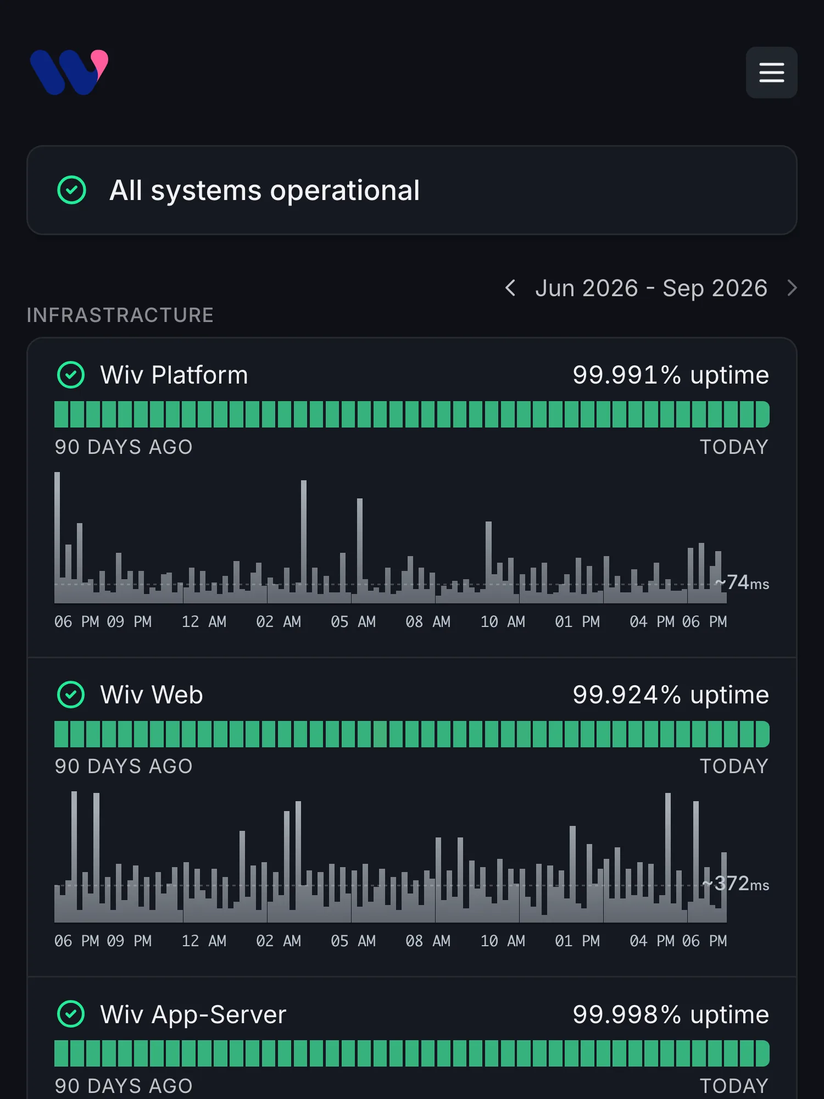
Task: Open the Wiv Web service title
Action: coord(152,695)
